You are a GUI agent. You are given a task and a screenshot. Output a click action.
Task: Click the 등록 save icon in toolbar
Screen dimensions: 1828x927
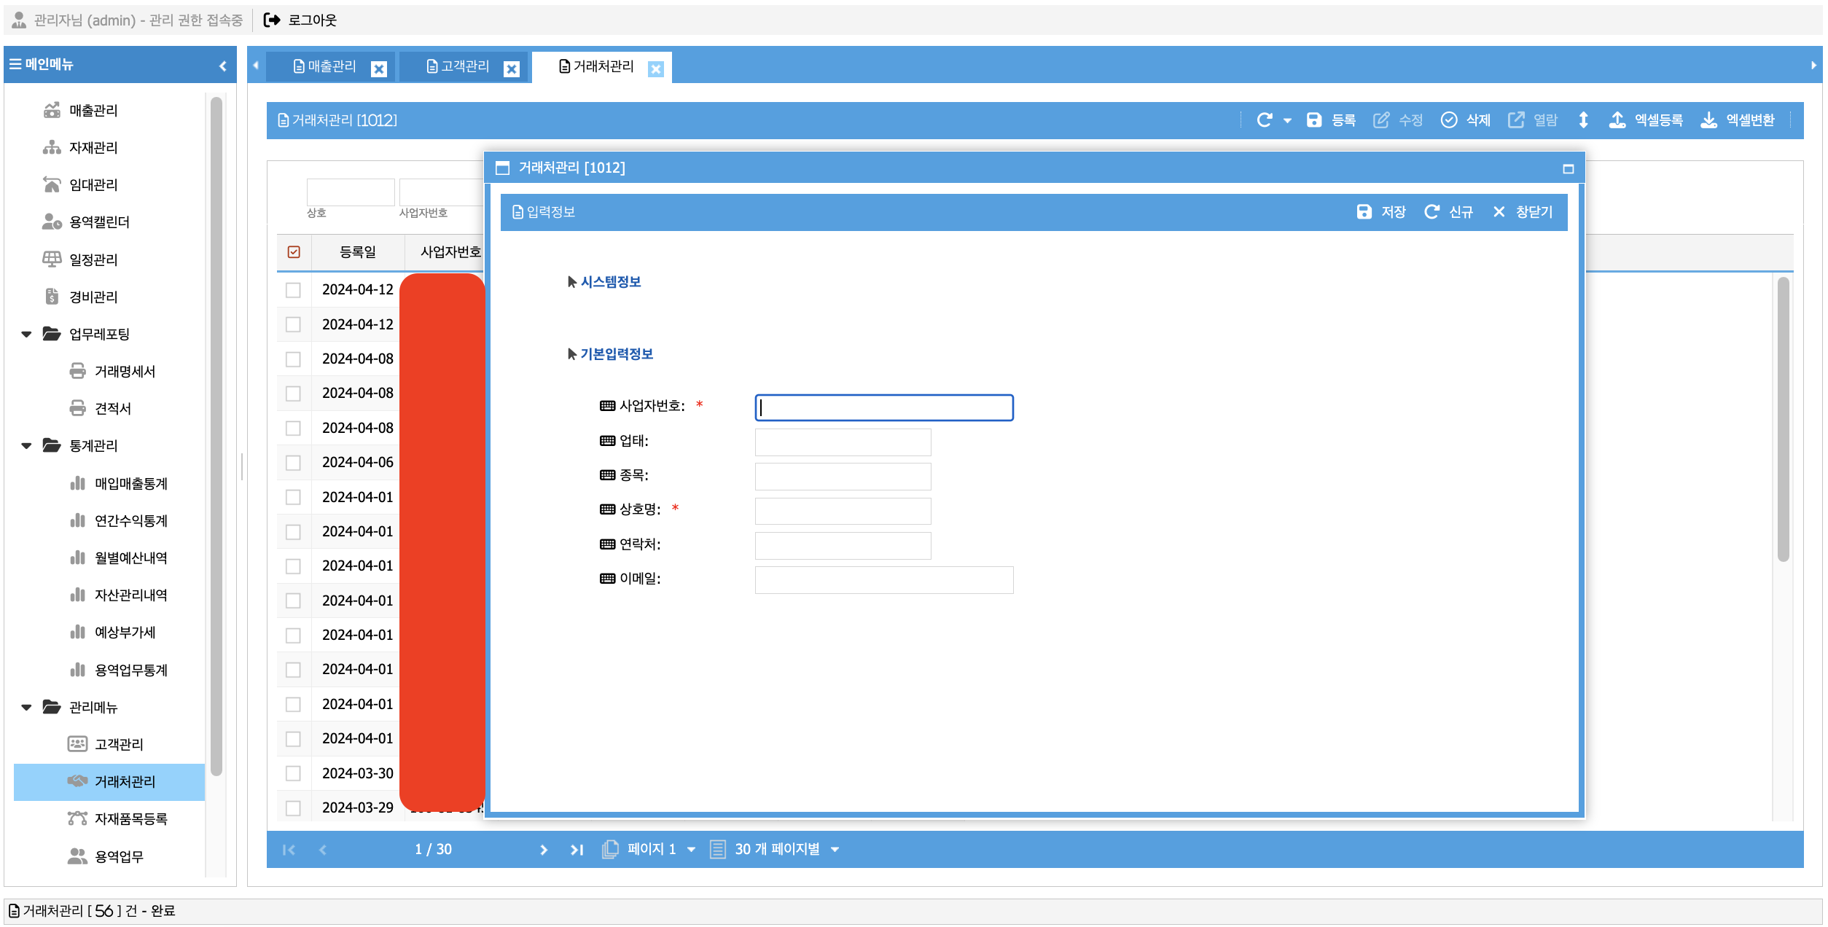click(1313, 120)
